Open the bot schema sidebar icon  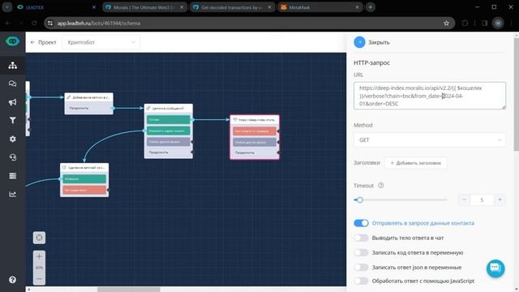(13, 65)
